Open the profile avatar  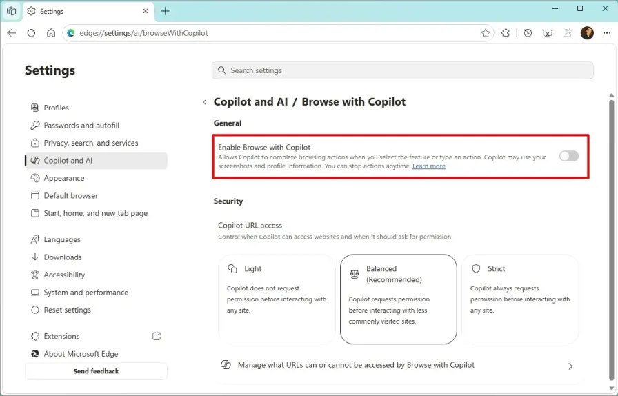coord(587,33)
